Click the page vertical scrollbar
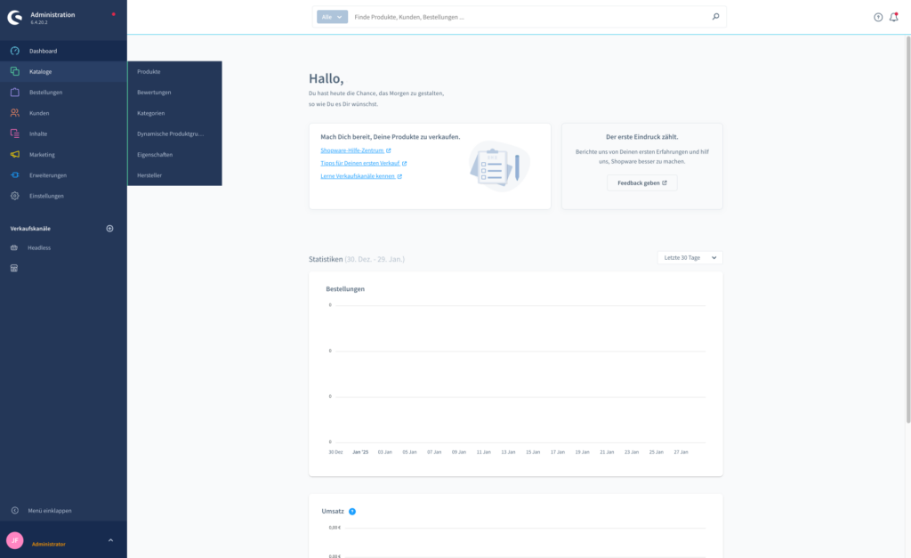 click(x=908, y=230)
